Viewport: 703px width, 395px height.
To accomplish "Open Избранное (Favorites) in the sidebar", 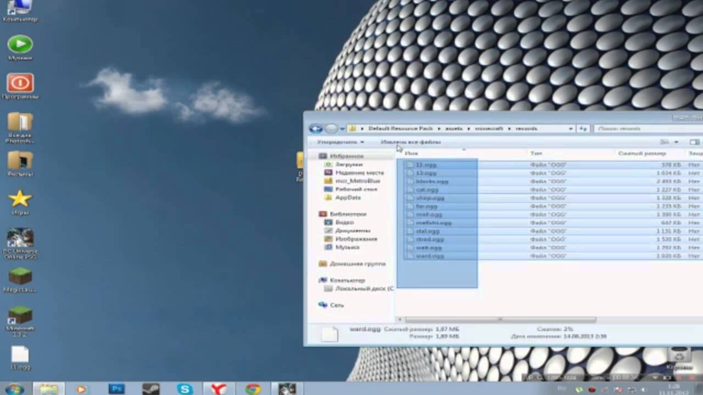I will click(347, 156).
